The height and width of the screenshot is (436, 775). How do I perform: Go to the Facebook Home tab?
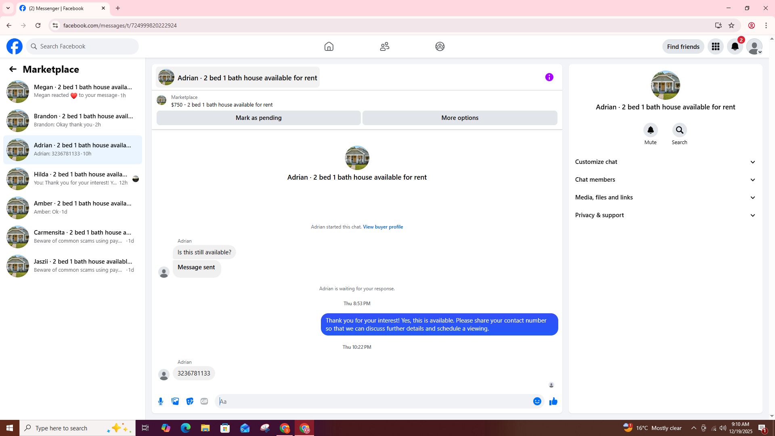pyautogui.click(x=329, y=46)
